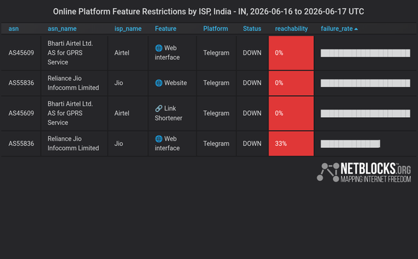The image size is (418, 259).
Task: Click the chart title Online Platform Feature Restrictions
Action: (x=208, y=12)
